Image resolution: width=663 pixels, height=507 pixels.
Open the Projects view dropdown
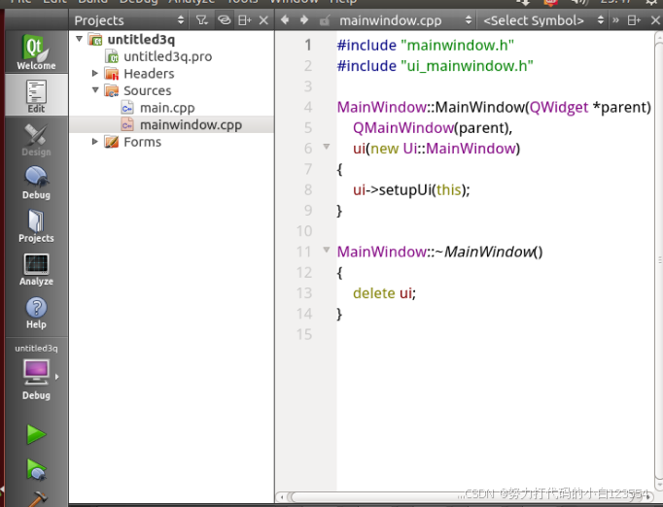(129, 20)
